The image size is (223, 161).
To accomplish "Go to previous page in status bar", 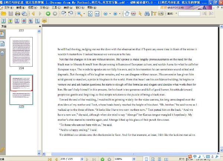I will point(56,159).
